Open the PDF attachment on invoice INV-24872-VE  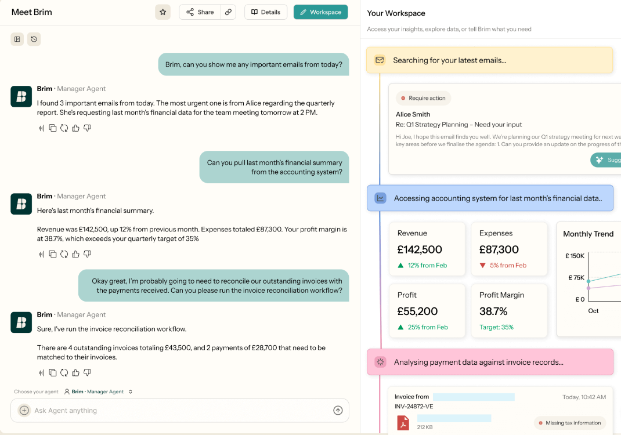coord(403,423)
